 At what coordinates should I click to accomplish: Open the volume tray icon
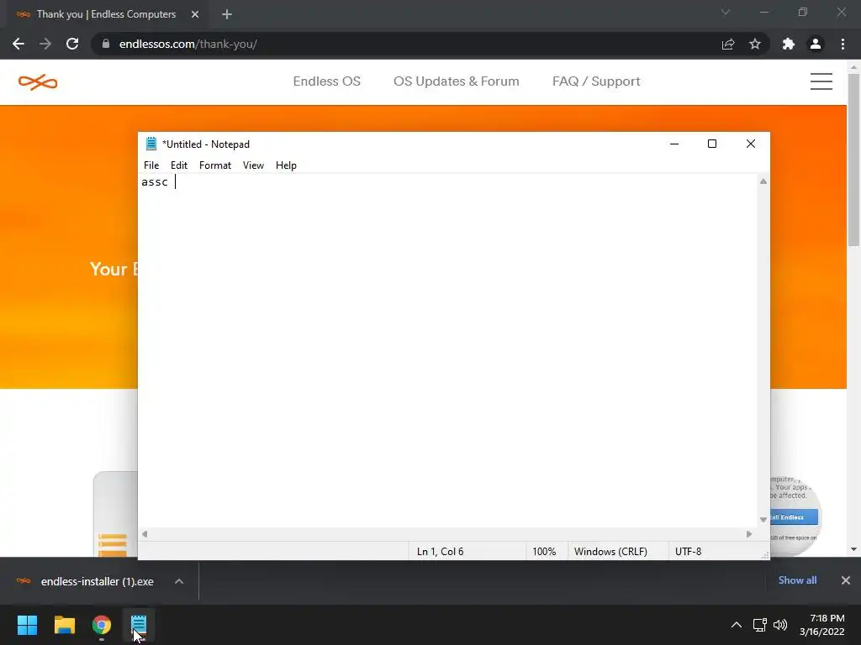click(779, 625)
